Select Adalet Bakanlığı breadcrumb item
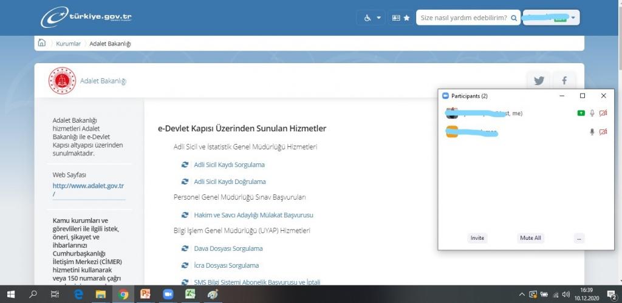The height and width of the screenshot is (303, 622). [110, 44]
